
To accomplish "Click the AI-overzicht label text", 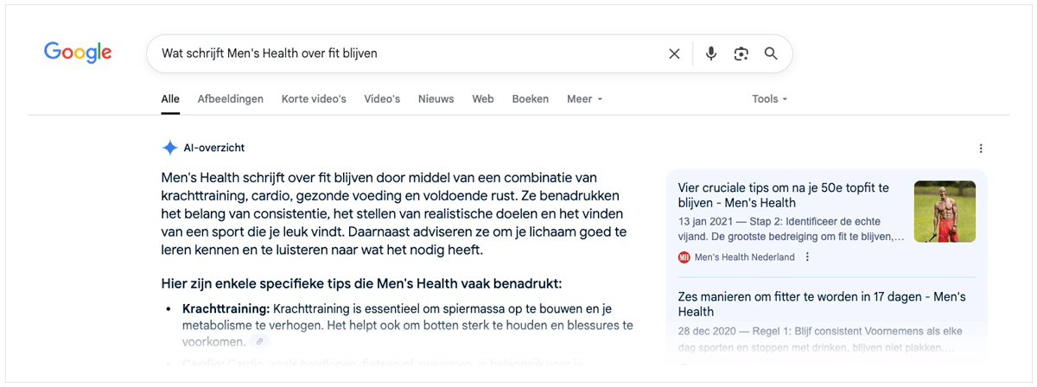I will click(214, 148).
